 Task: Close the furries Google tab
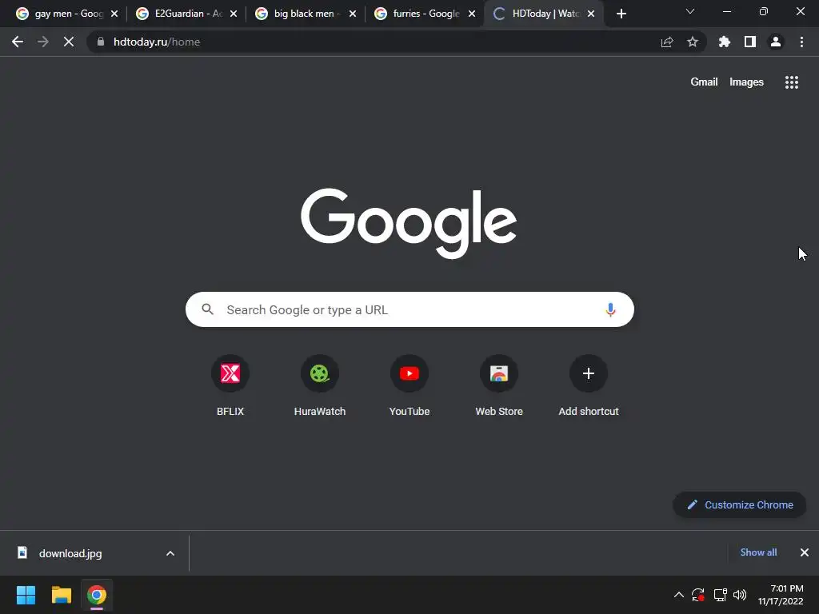[472, 14]
